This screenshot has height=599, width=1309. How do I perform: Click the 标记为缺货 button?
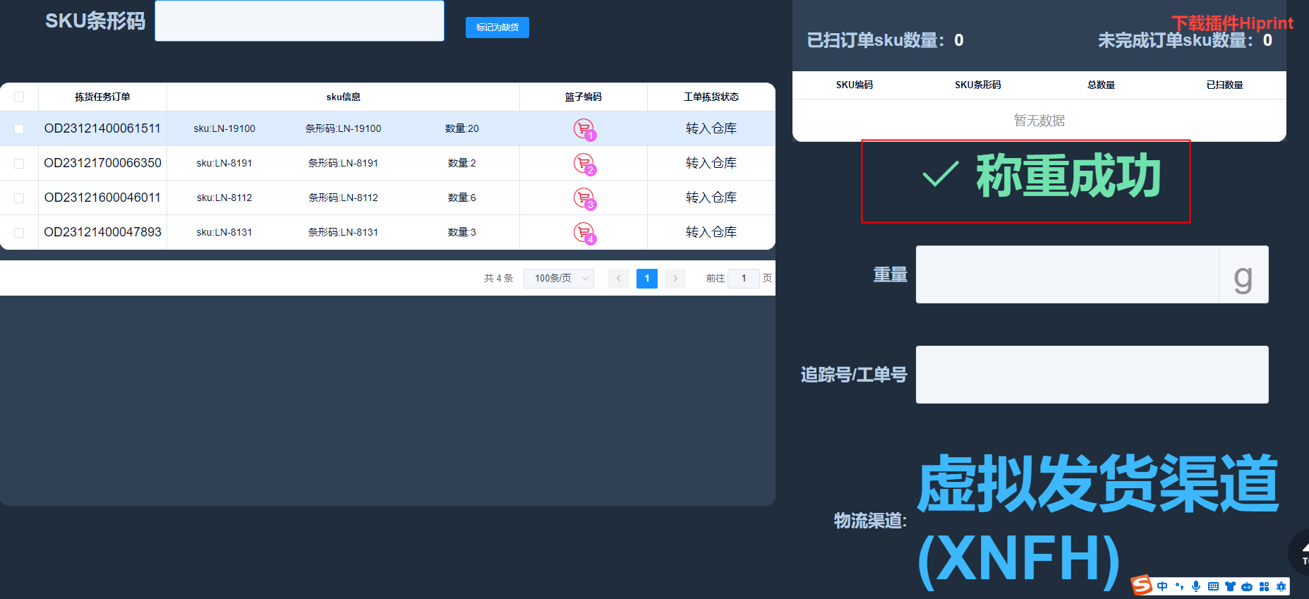coord(497,28)
